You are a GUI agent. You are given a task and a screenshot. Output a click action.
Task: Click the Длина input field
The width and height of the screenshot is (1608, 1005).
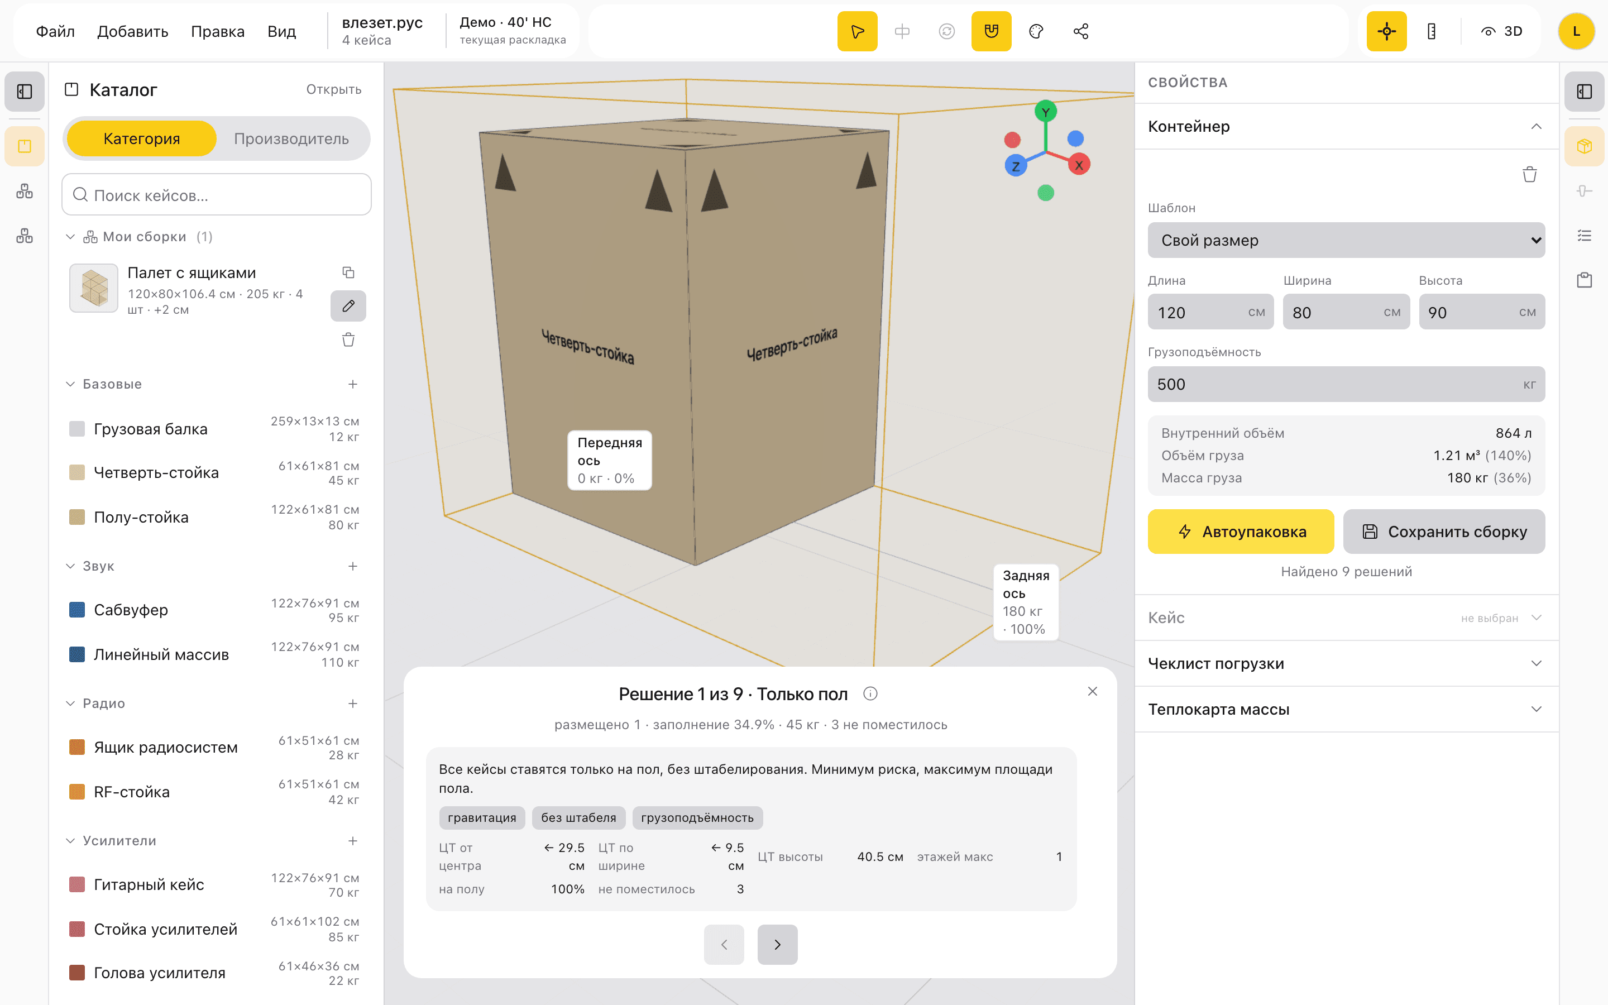click(1210, 312)
